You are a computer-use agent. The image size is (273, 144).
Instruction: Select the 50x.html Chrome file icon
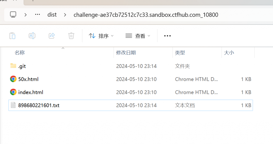[13, 79]
